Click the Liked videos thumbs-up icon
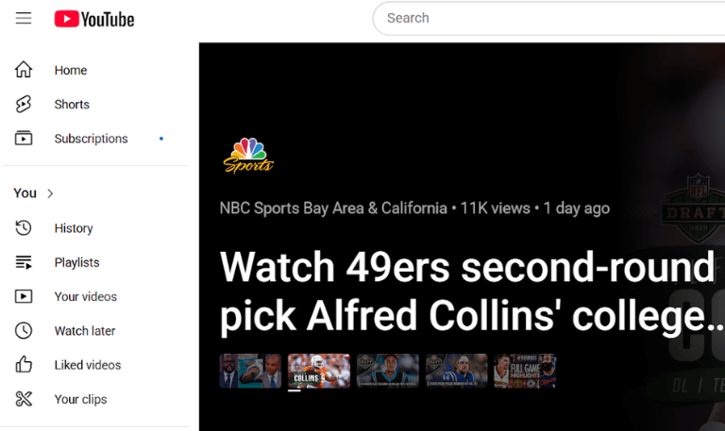This screenshot has height=431, width=725. (x=24, y=365)
